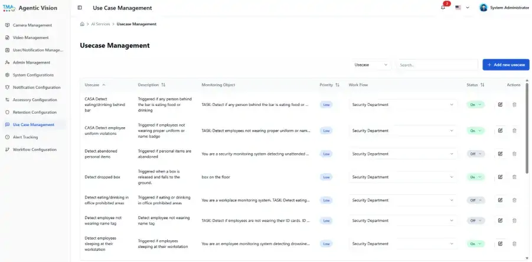Select Use Case Management sidebar item

tap(34, 125)
